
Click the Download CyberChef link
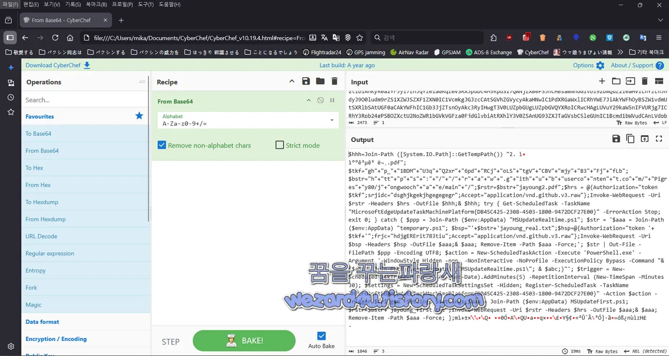point(57,65)
